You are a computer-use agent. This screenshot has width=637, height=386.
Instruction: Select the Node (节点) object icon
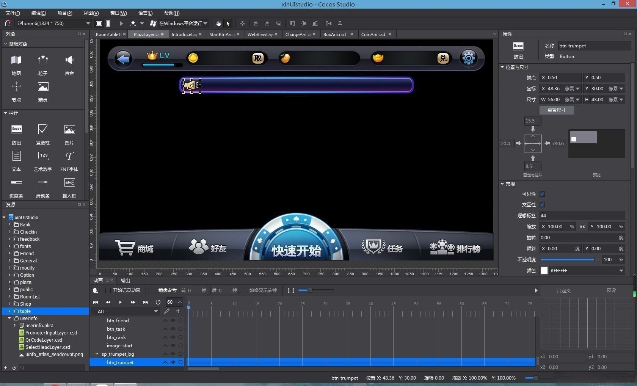point(16,86)
